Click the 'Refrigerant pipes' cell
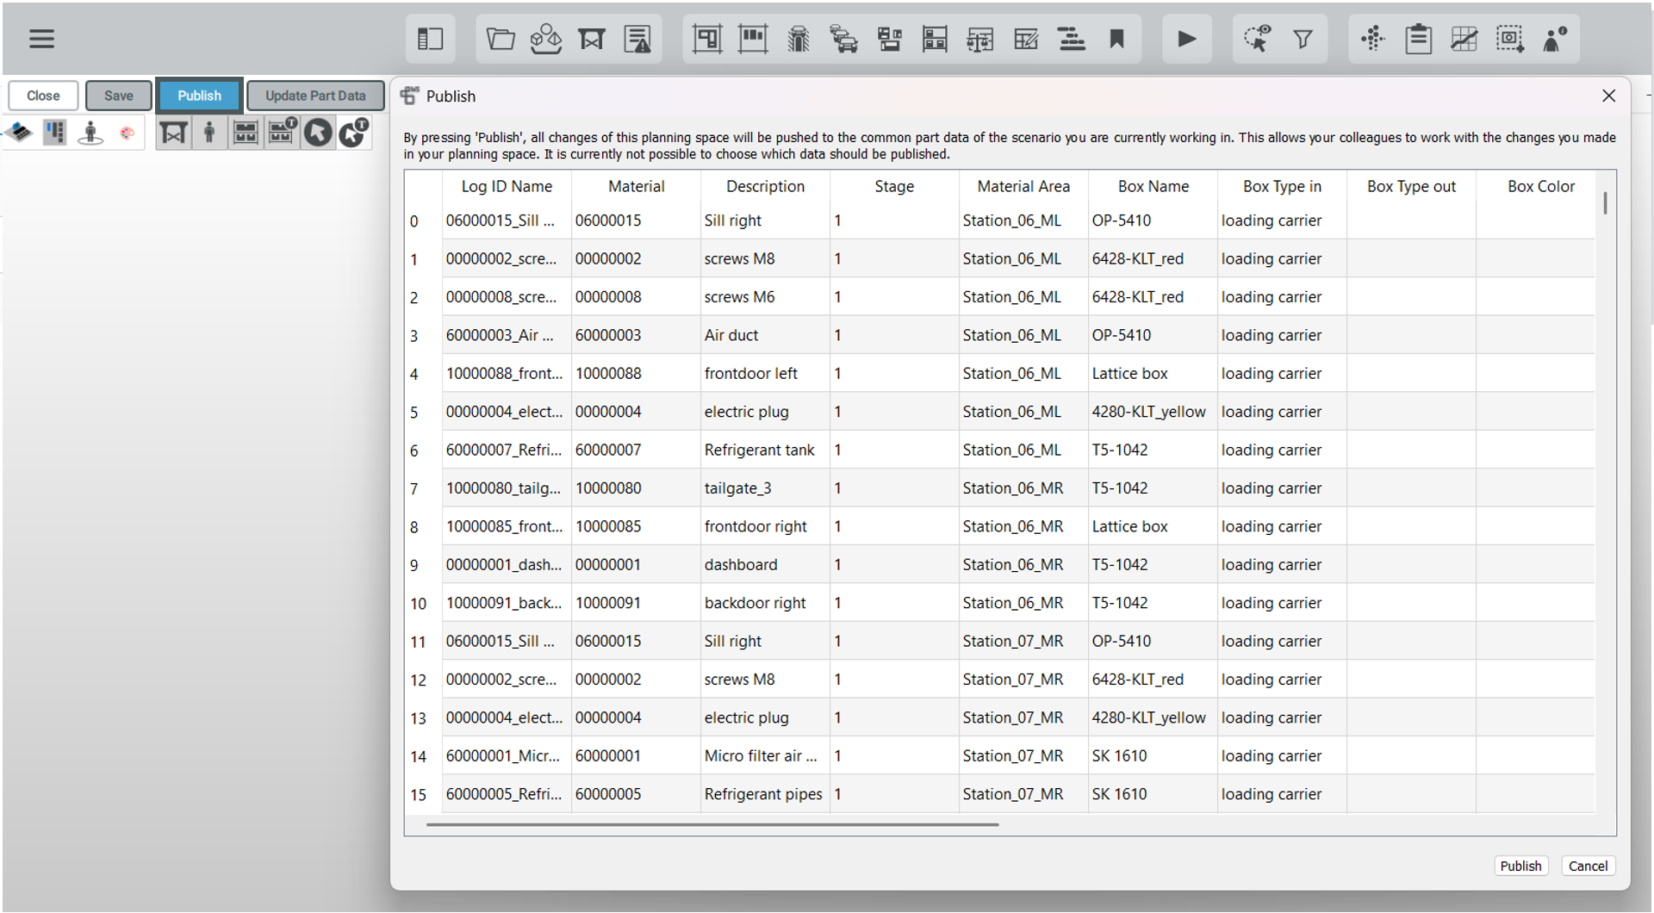The height and width of the screenshot is (913, 1654). point(765,794)
